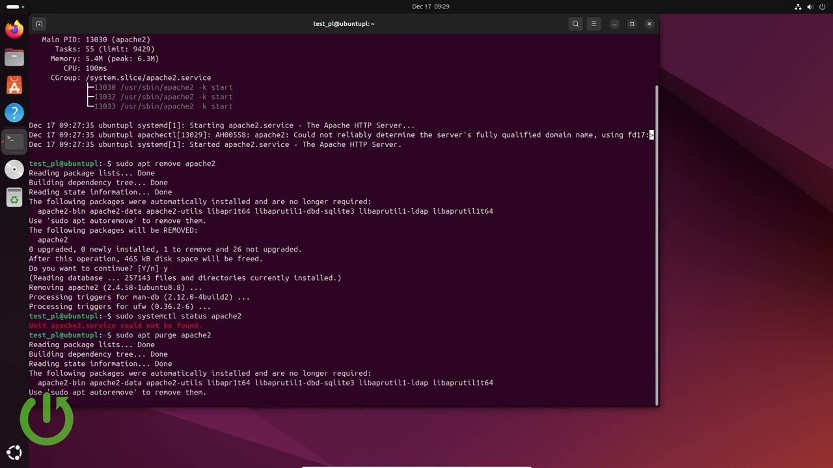
Task: Click 'CGroup: /system.slice/apache2.service' line
Action: click(x=131, y=77)
